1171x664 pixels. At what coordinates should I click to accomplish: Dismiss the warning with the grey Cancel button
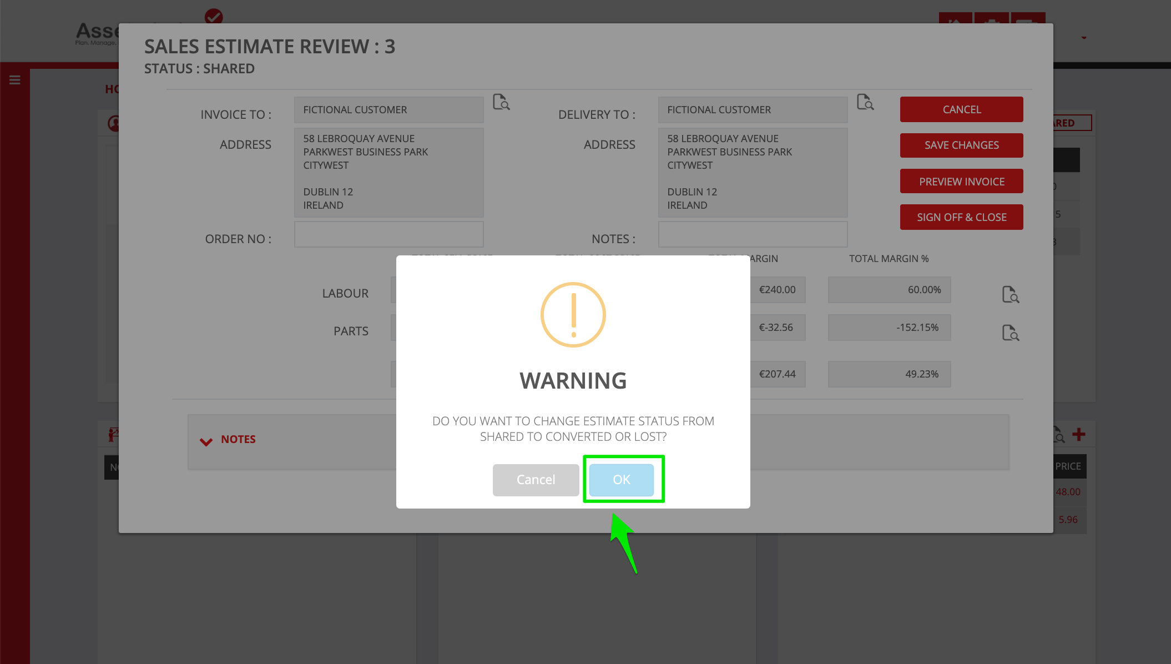pyautogui.click(x=536, y=480)
